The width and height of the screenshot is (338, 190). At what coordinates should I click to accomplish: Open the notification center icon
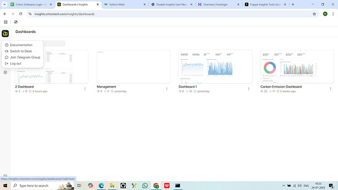click(x=331, y=186)
